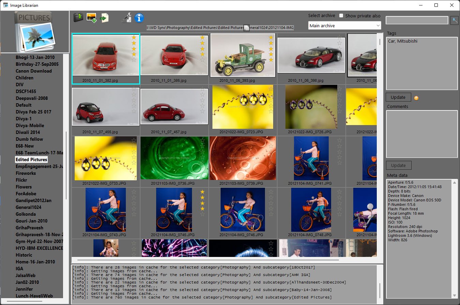Toggle fifth star on 2010_11_01_382.jpg thumbnail
The height and width of the screenshot is (305, 460).
[134, 60]
